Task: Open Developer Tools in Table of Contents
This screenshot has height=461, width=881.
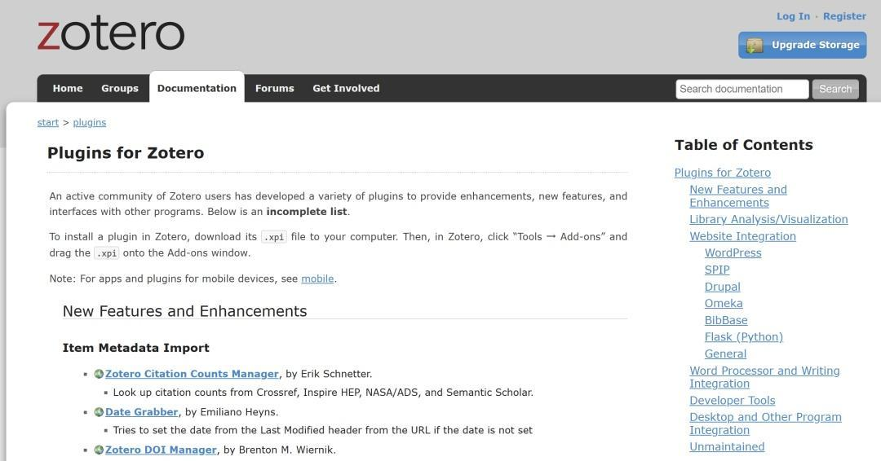Action: (x=732, y=400)
